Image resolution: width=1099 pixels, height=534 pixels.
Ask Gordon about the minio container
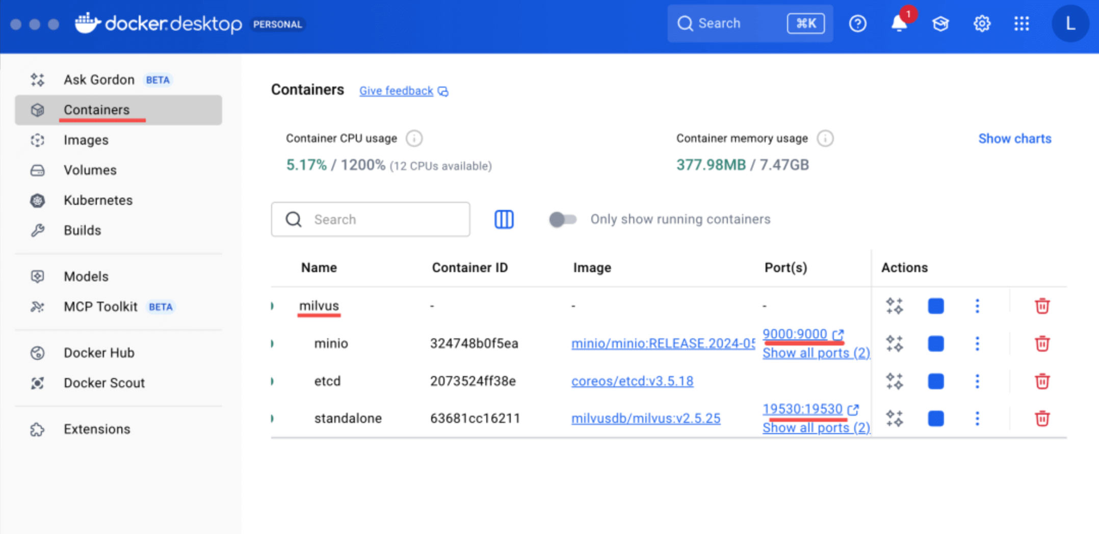(895, 343)
